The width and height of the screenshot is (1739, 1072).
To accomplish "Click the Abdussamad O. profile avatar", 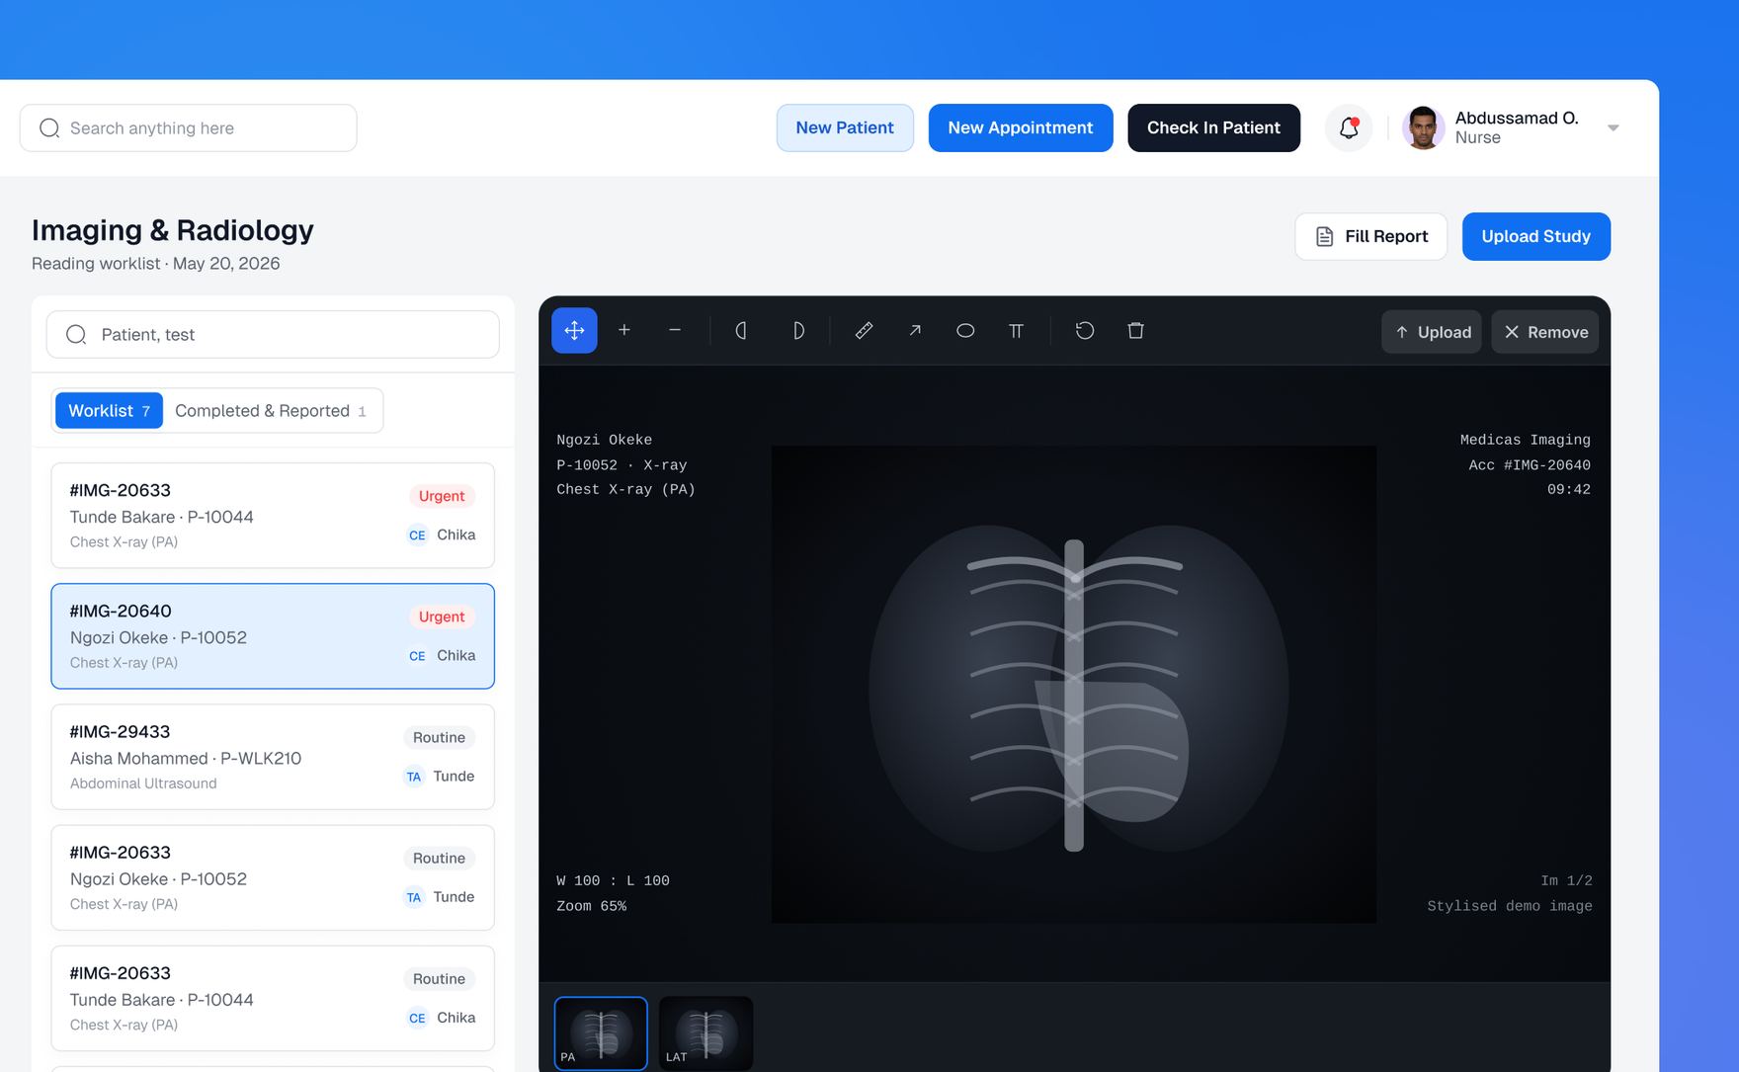I will pos(1423,128).
